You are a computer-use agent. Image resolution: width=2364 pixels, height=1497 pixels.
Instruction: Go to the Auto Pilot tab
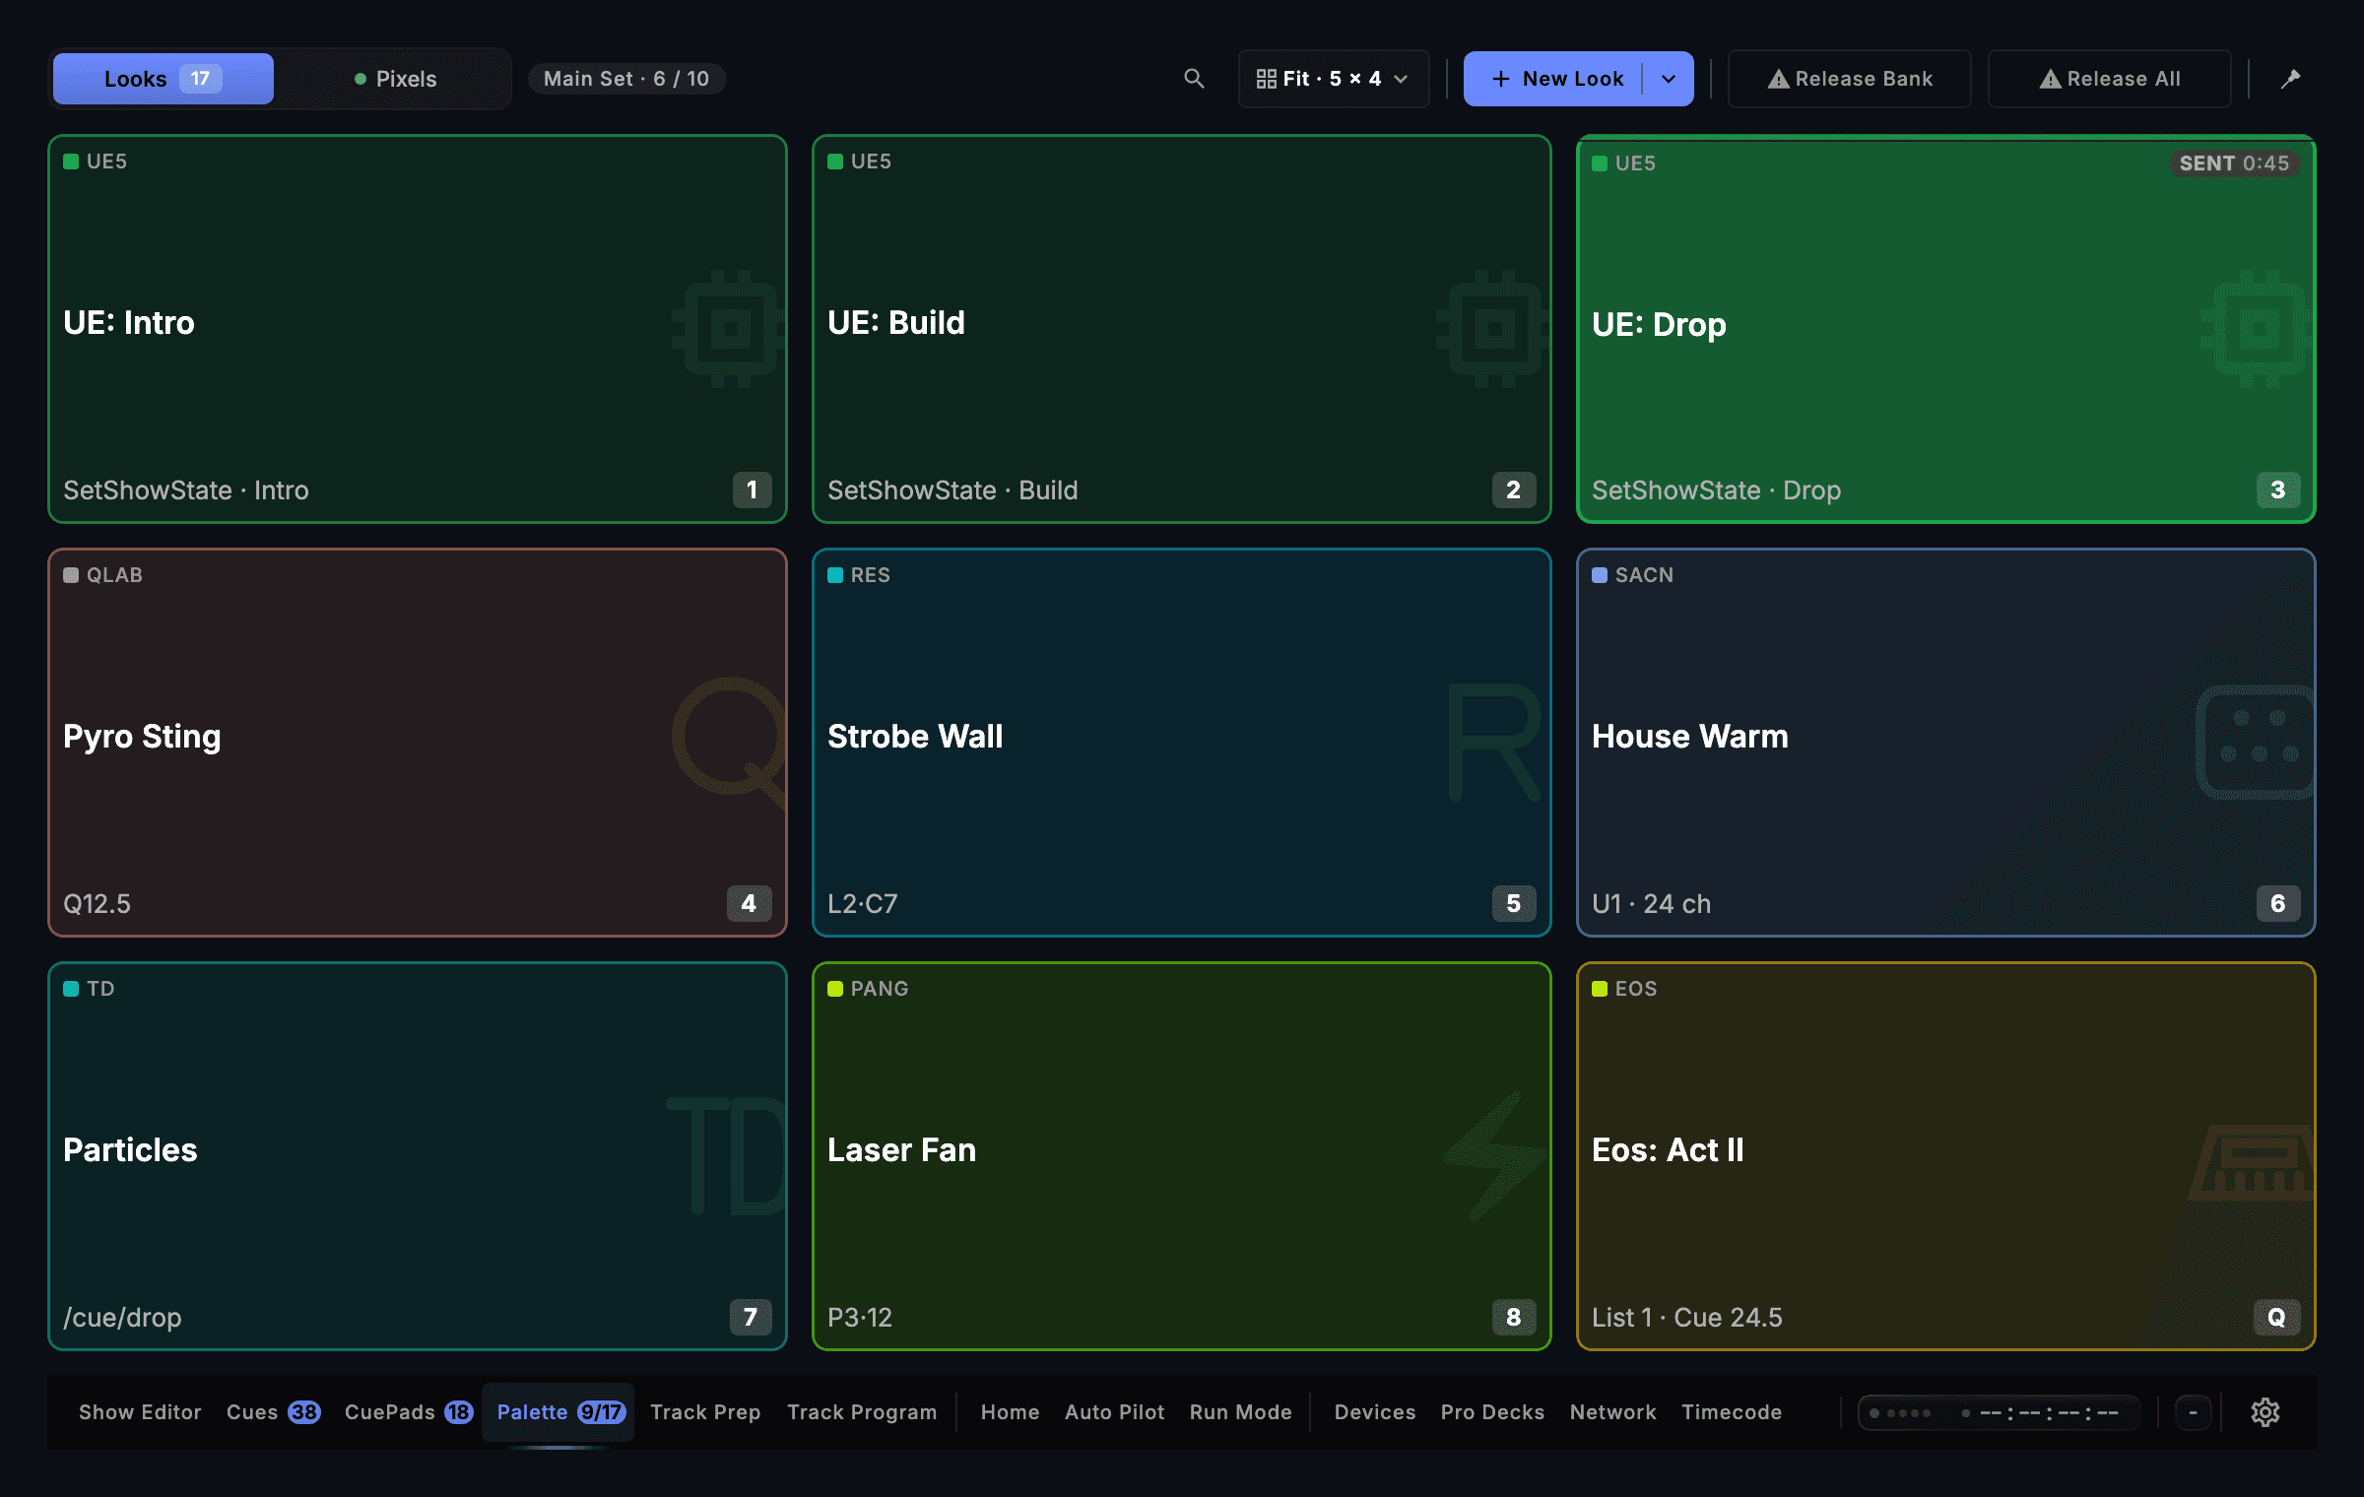coord(1114,1412)
